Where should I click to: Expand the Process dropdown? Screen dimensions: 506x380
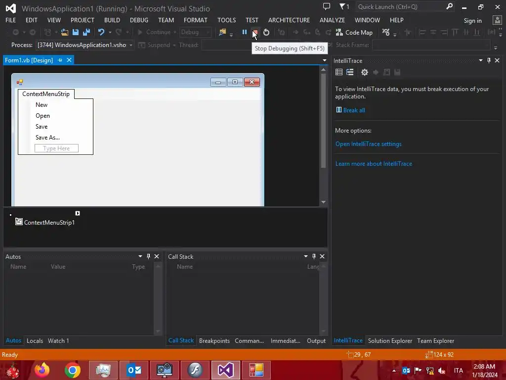point(131,45)
